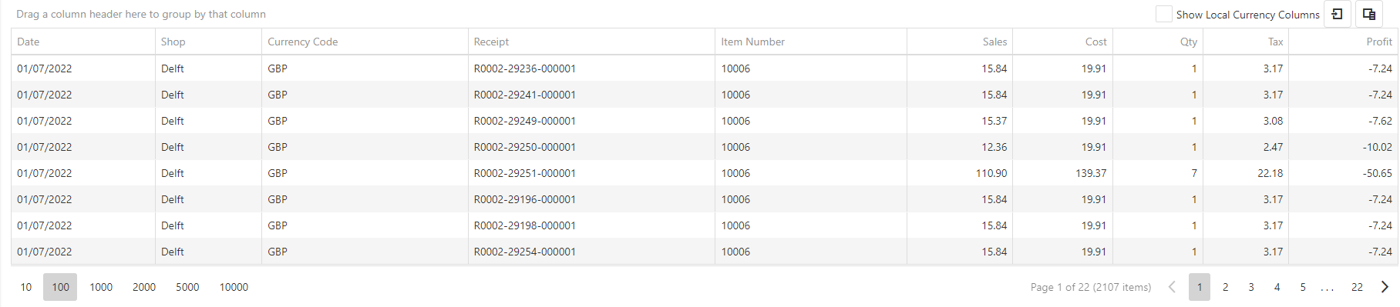
Task: Click the export data icon button
Action: coord(1338,14)
